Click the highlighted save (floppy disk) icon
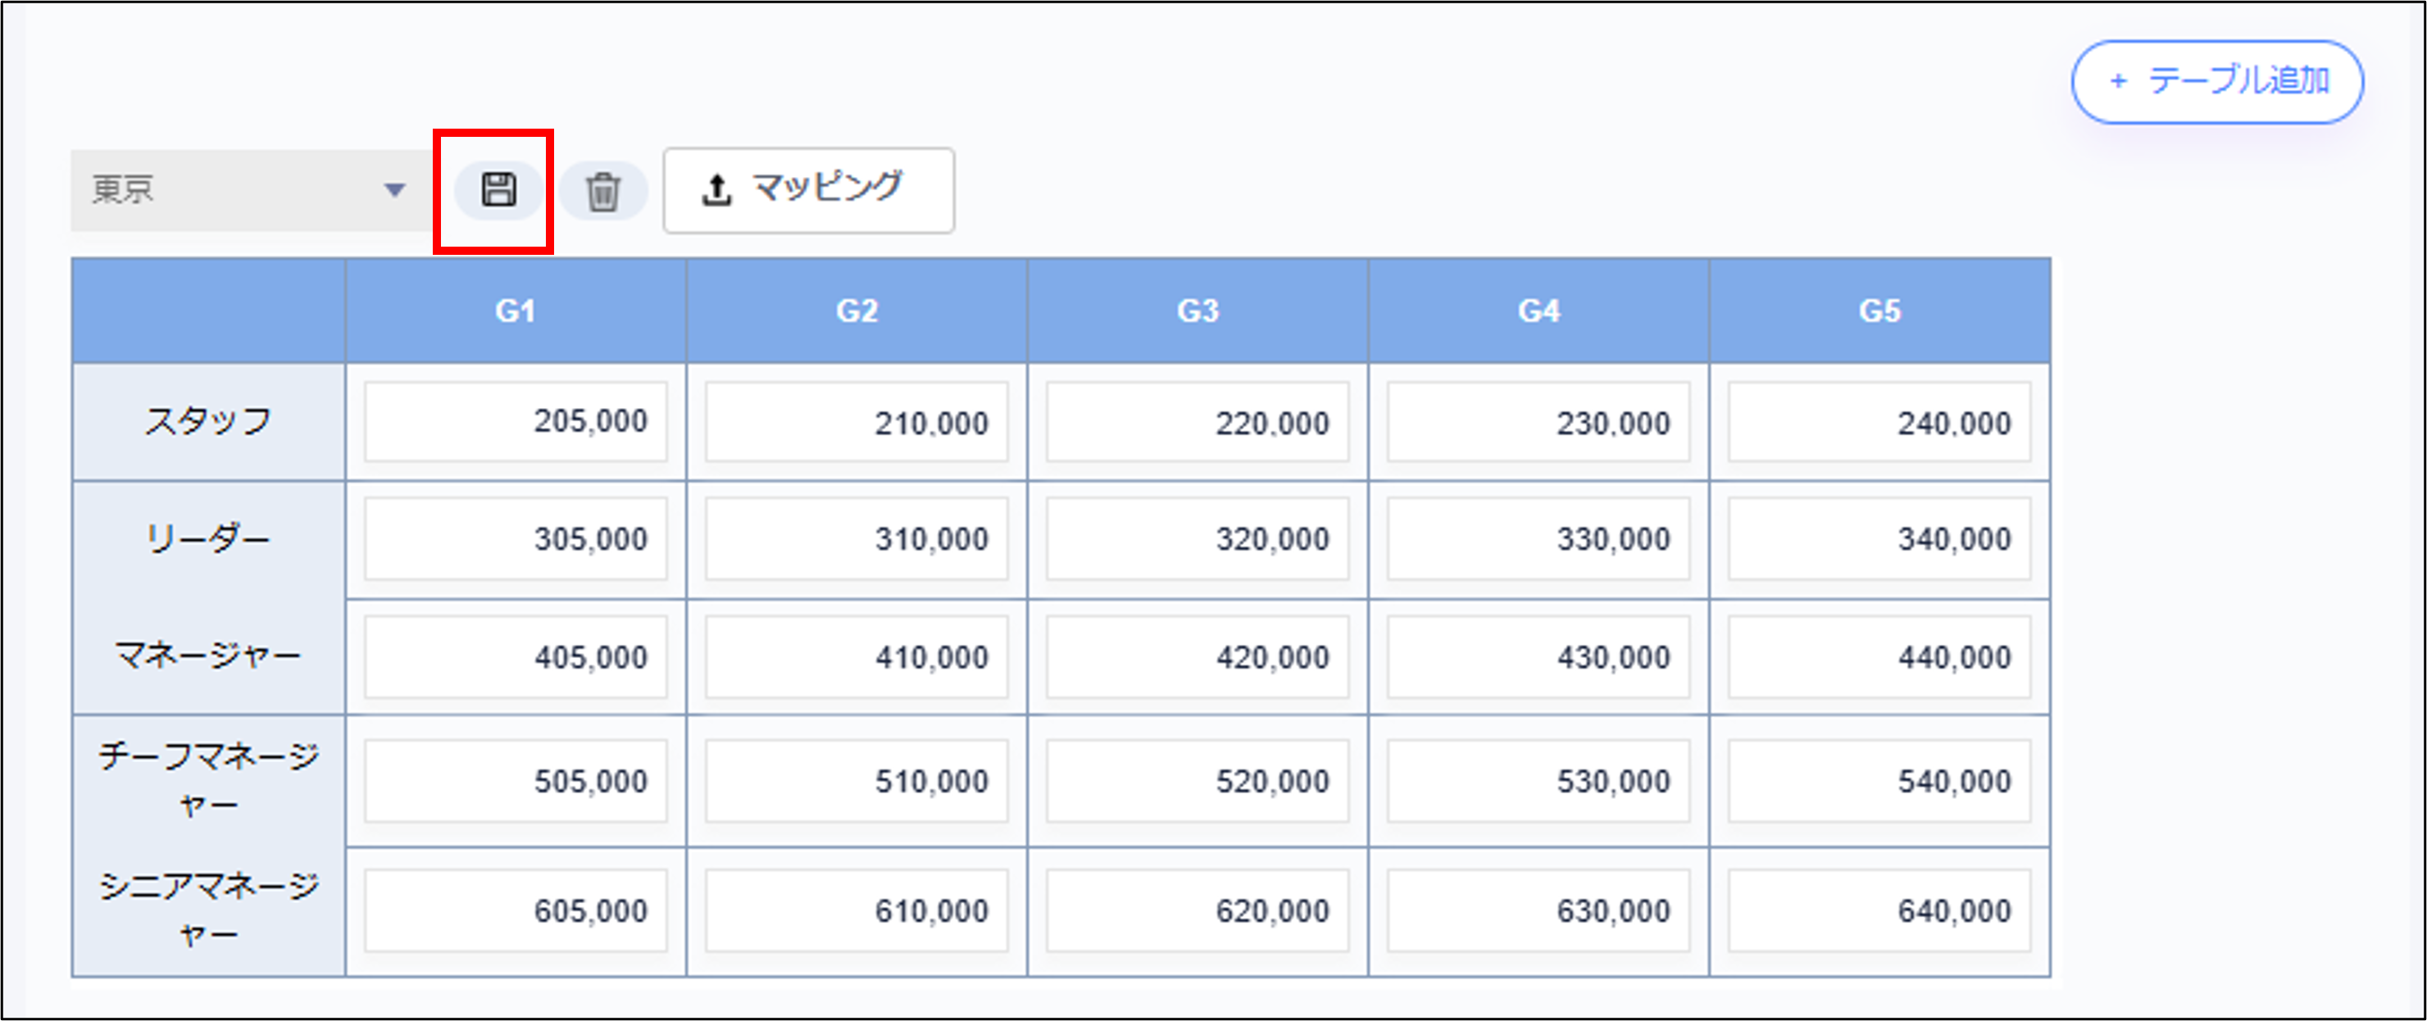This screenshot has width=2427, height=1021. pyautogui.click(x=498, y=188)
